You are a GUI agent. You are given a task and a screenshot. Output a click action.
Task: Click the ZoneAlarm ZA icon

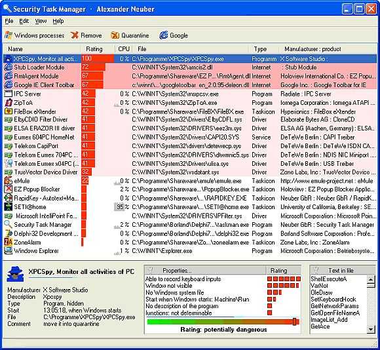pos(9,242)
